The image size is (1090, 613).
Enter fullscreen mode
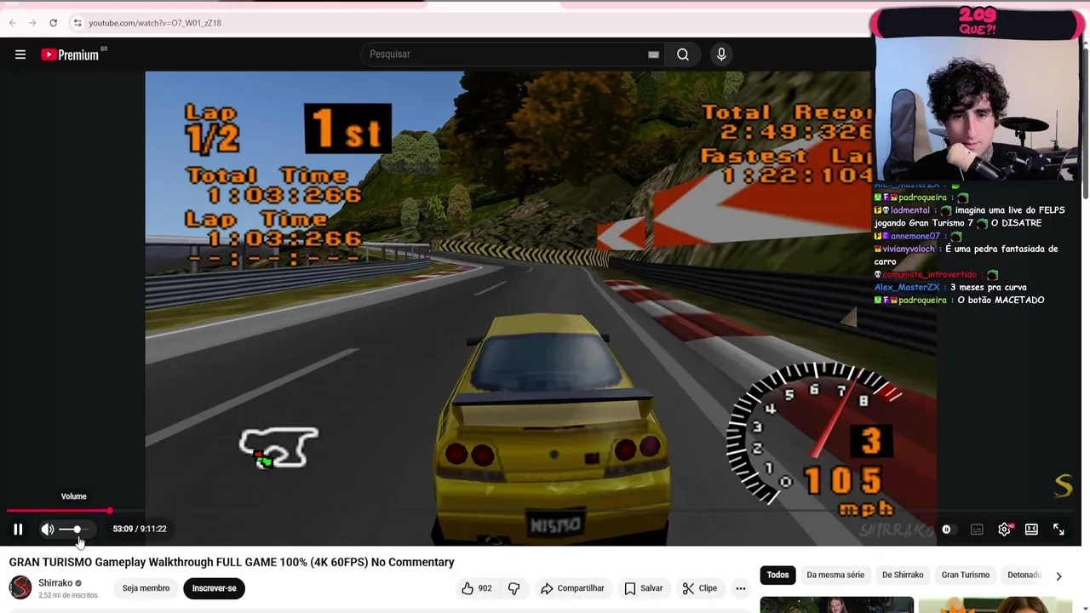coord(1058,530)
